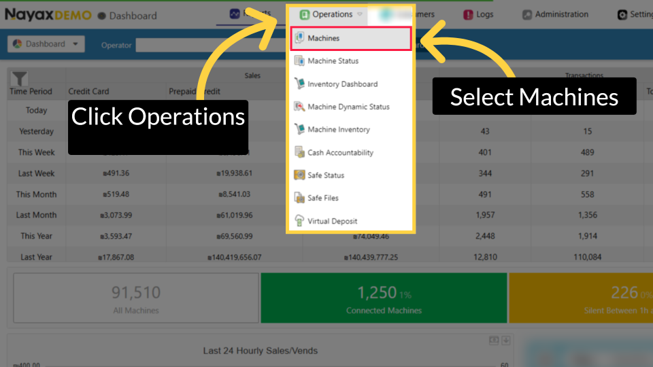This screenshot has height=367, width=653.
Task: Select the All Machines 91,510 tile
Action: click(136, 298)
